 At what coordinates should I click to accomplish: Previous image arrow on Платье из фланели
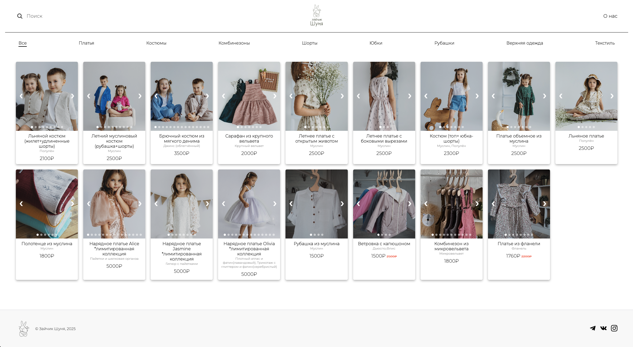[x=493, y=204]
